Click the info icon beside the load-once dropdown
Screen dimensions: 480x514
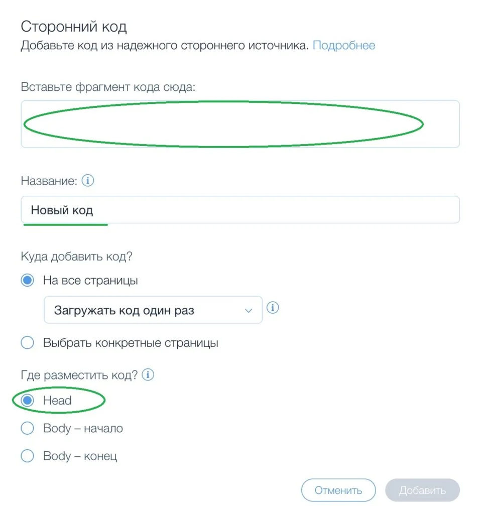point(273,308)
